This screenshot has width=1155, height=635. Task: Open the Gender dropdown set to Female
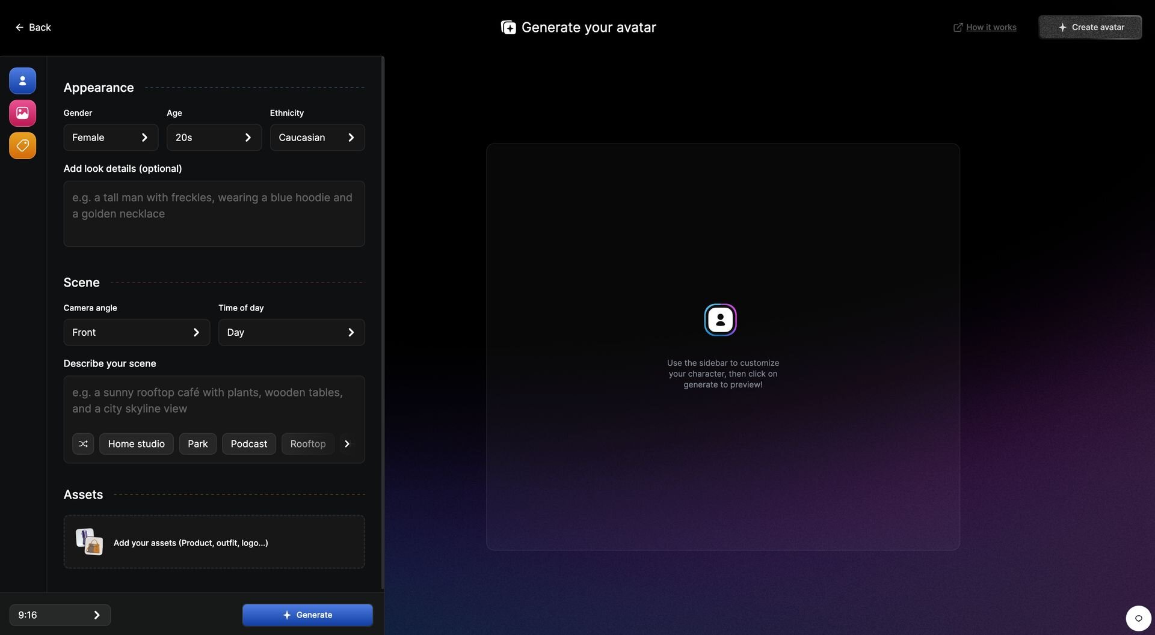tap(111, 138)
